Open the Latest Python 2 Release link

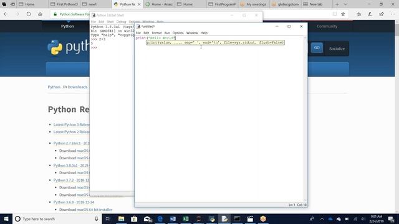72,132
